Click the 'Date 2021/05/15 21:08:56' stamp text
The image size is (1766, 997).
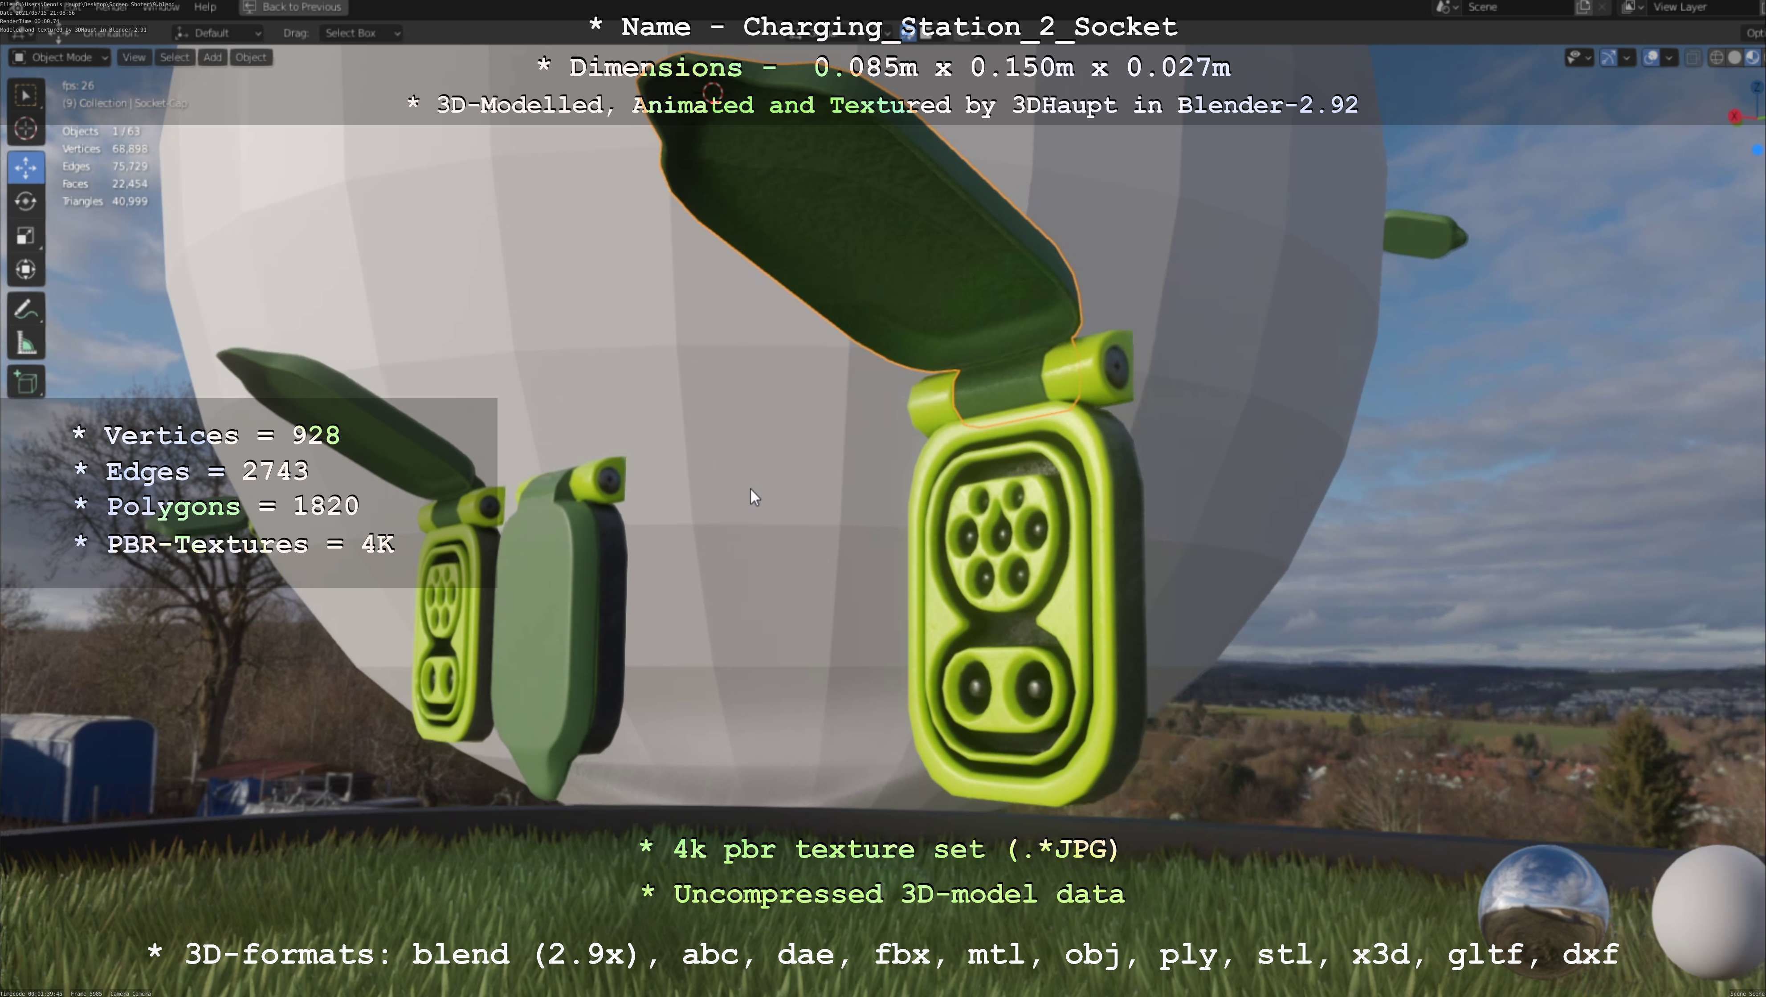click(38, 13)
